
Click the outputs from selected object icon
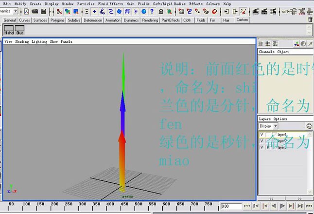(235, 11)
